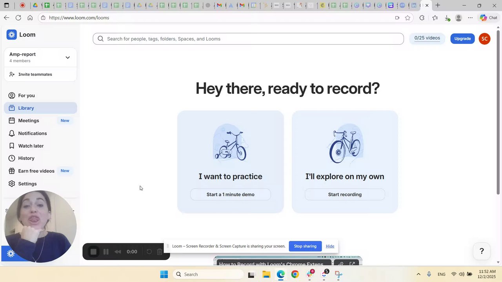Screen dimensions: 502x282
Task: Click the magnifier icon in Loom search
Action: point(100,39)
